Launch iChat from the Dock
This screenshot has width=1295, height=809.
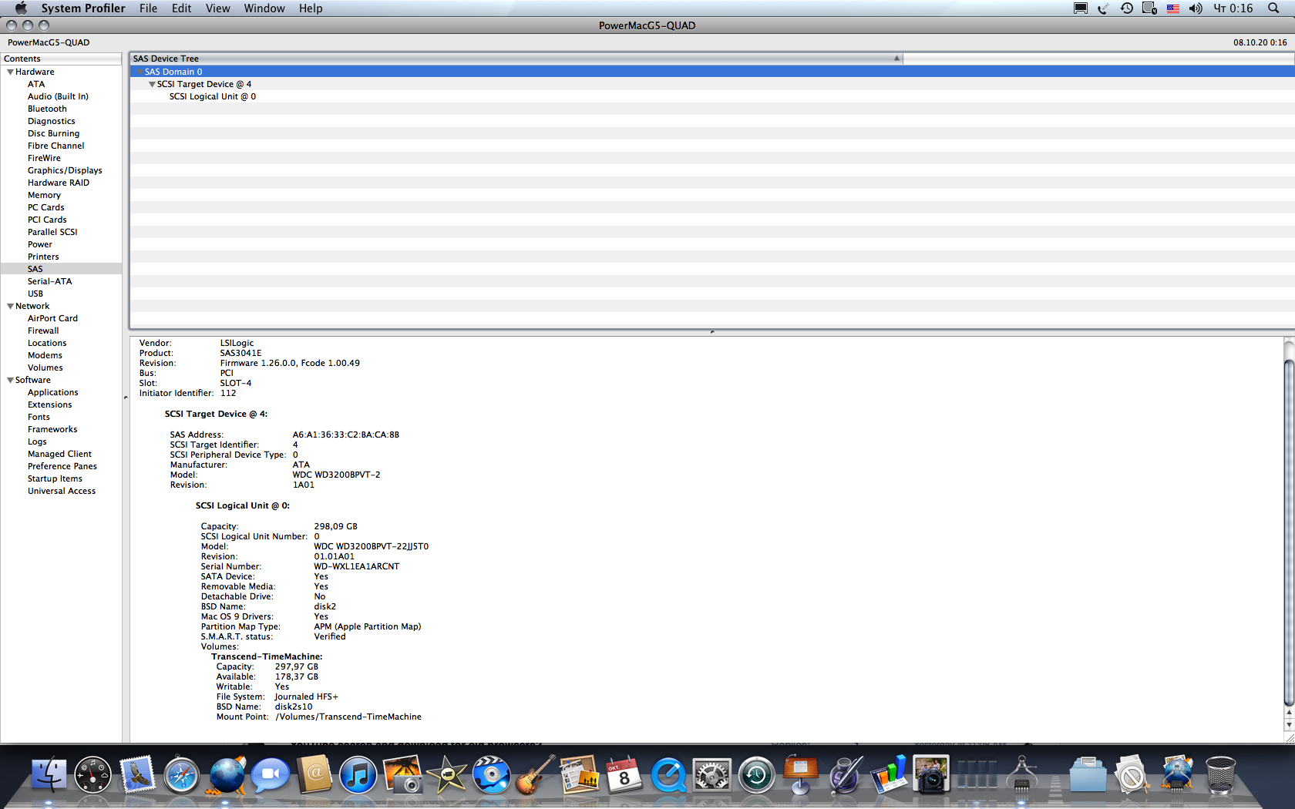tap(270, 774)
